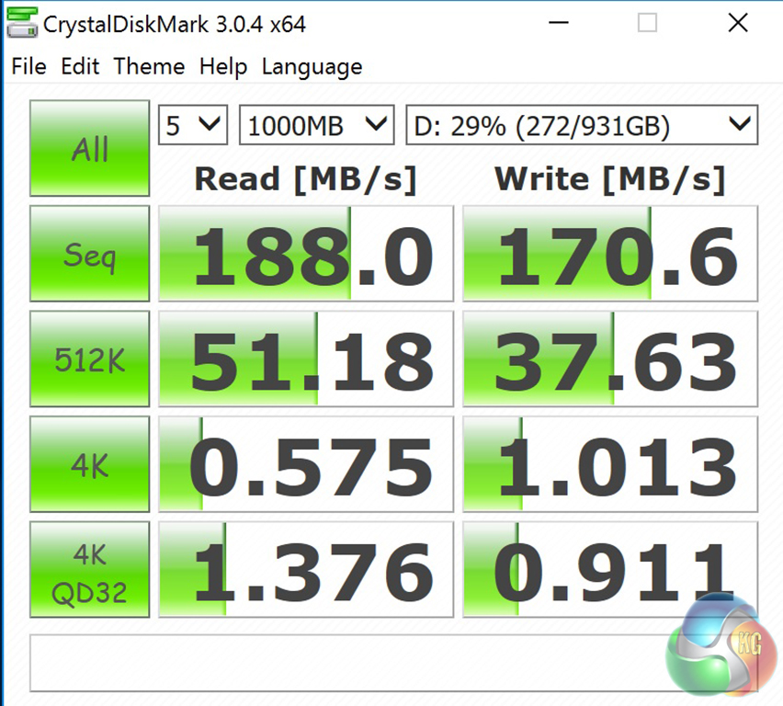The width and height of the screenshot is (783, 706).
Task: Open the Theme menu
Action: (149, 66)
